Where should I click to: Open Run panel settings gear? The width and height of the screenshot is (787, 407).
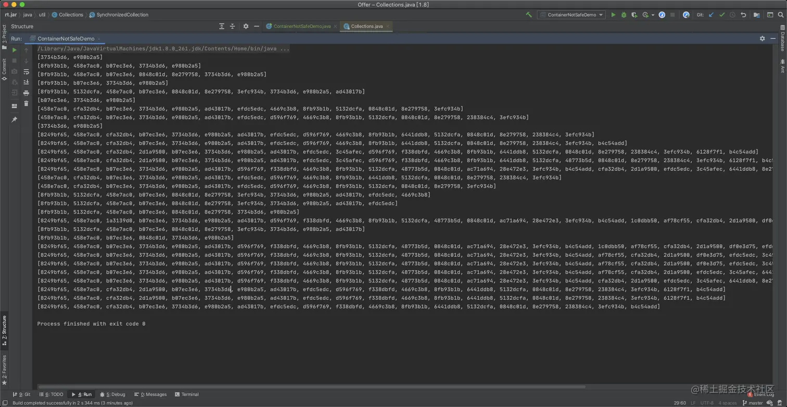click(x=763, y=38)
